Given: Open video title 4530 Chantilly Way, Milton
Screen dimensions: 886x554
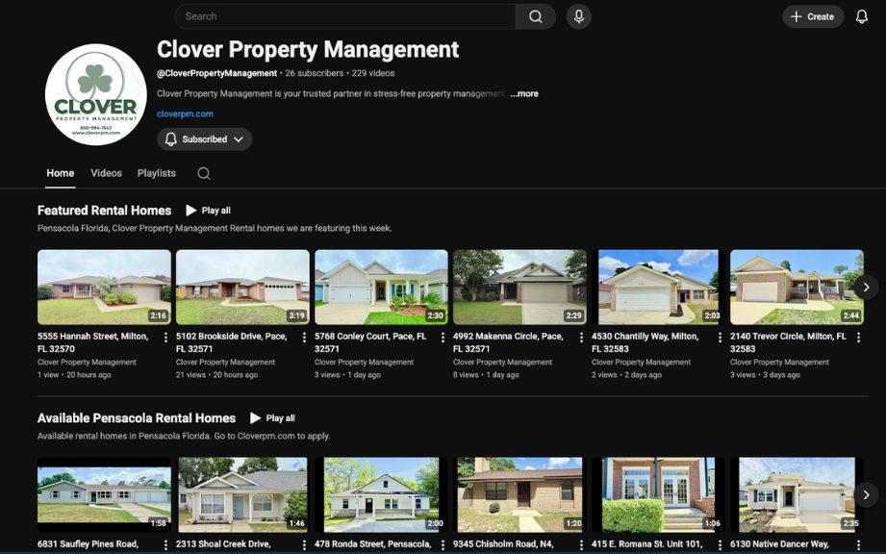Looking at the screenshot, I should [x=646, y=342].
